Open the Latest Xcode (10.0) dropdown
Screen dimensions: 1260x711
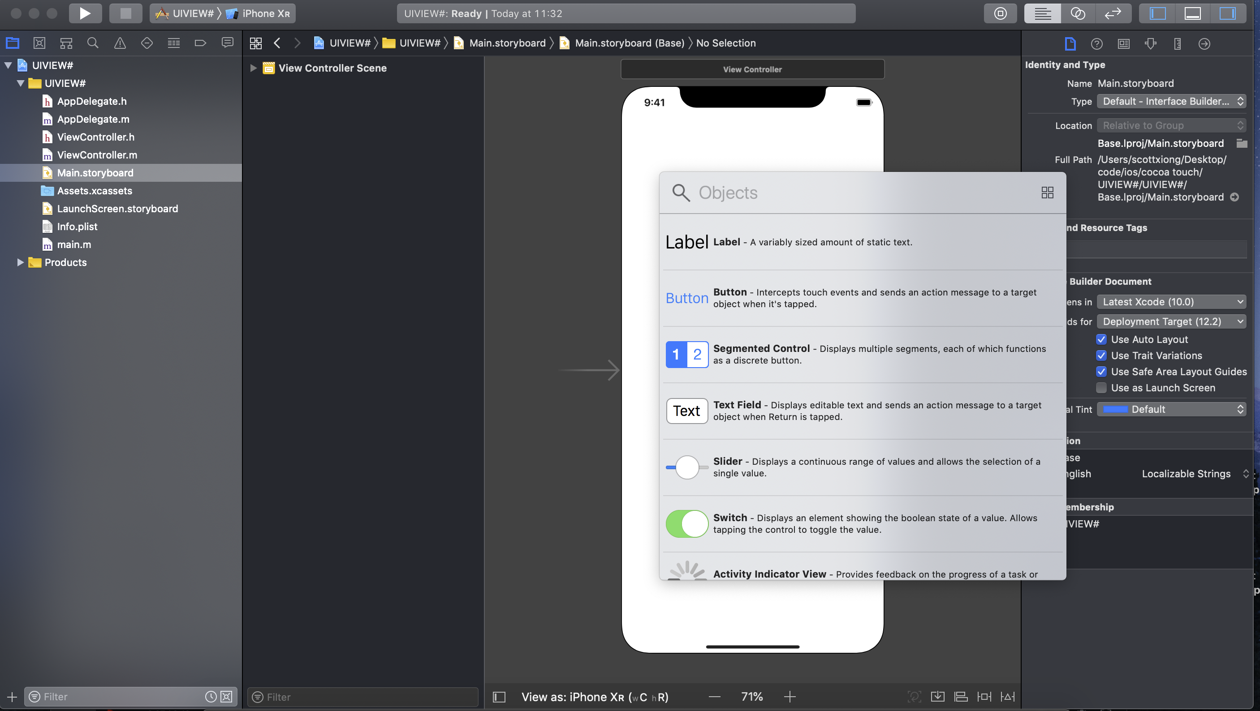tap(1171, 302)
